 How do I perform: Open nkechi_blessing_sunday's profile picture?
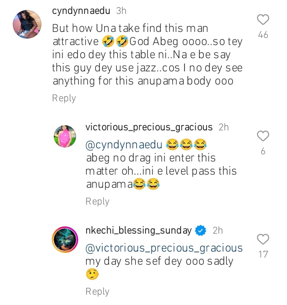point(65,239)
